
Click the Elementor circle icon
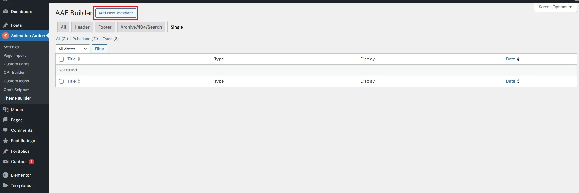click(5, 175)
